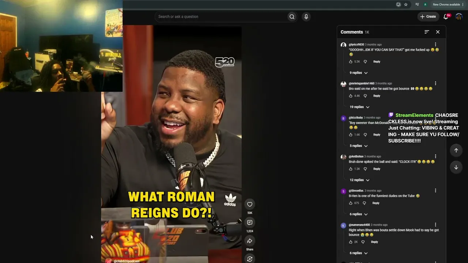The height and width of the screenshot is (263, 468).
Task: Like @numeruno4400's comment with 2K likes
Action: click(351, 242)
